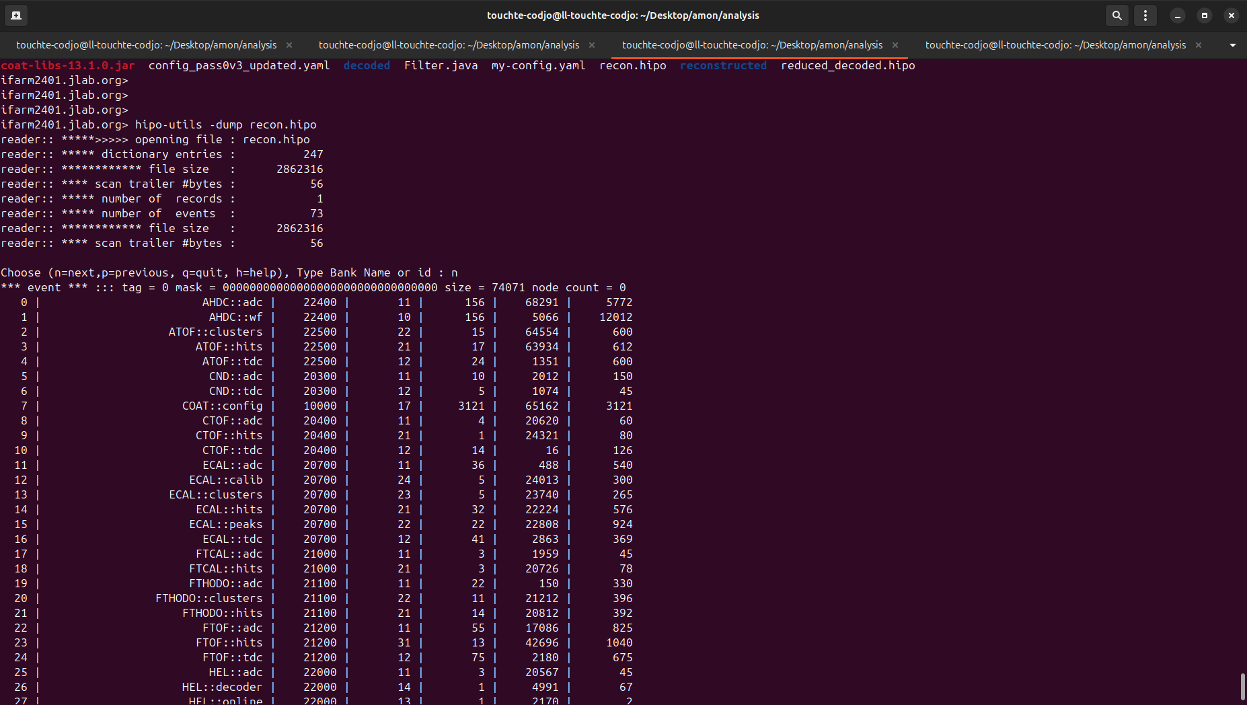
Task: Switch to the second terminal tab
Action: pyautogui.click(x=449, y=44)
